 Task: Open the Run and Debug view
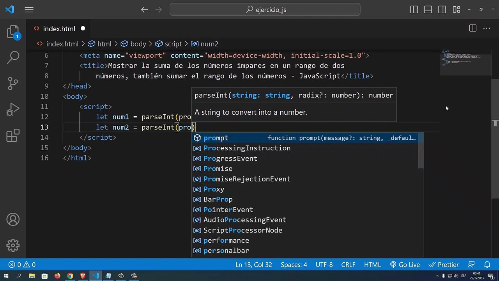click(13, 110)
